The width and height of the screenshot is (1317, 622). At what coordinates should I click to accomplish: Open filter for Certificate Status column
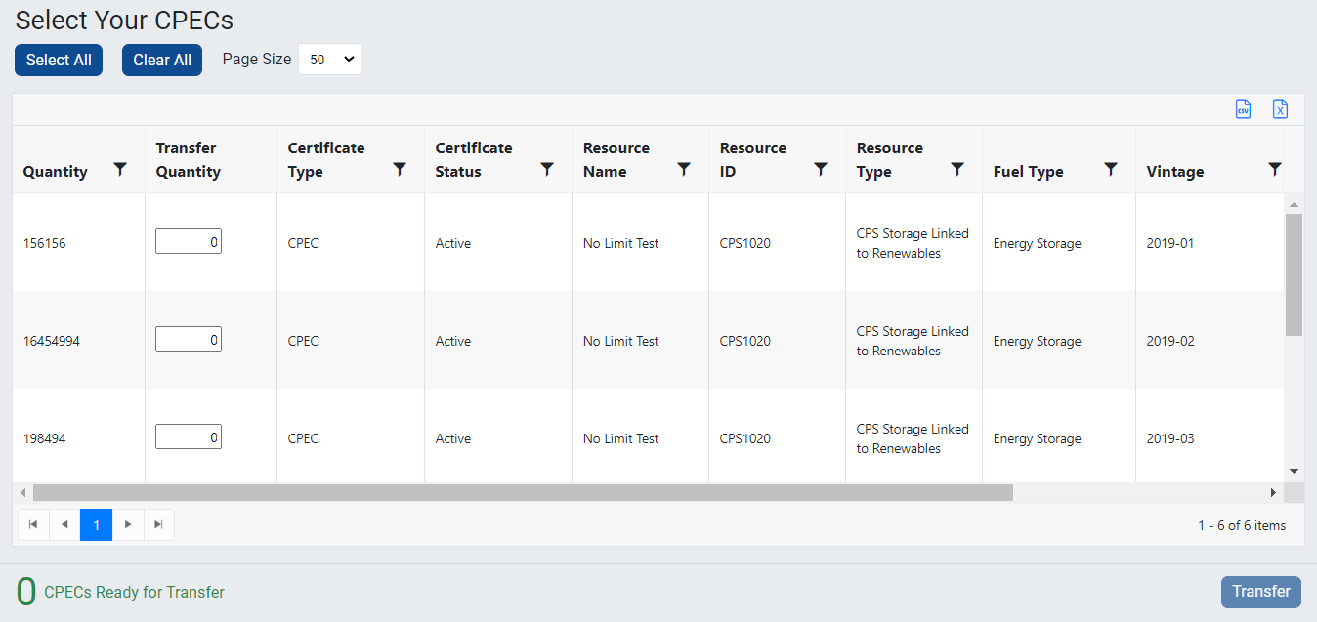coord(547,170)
